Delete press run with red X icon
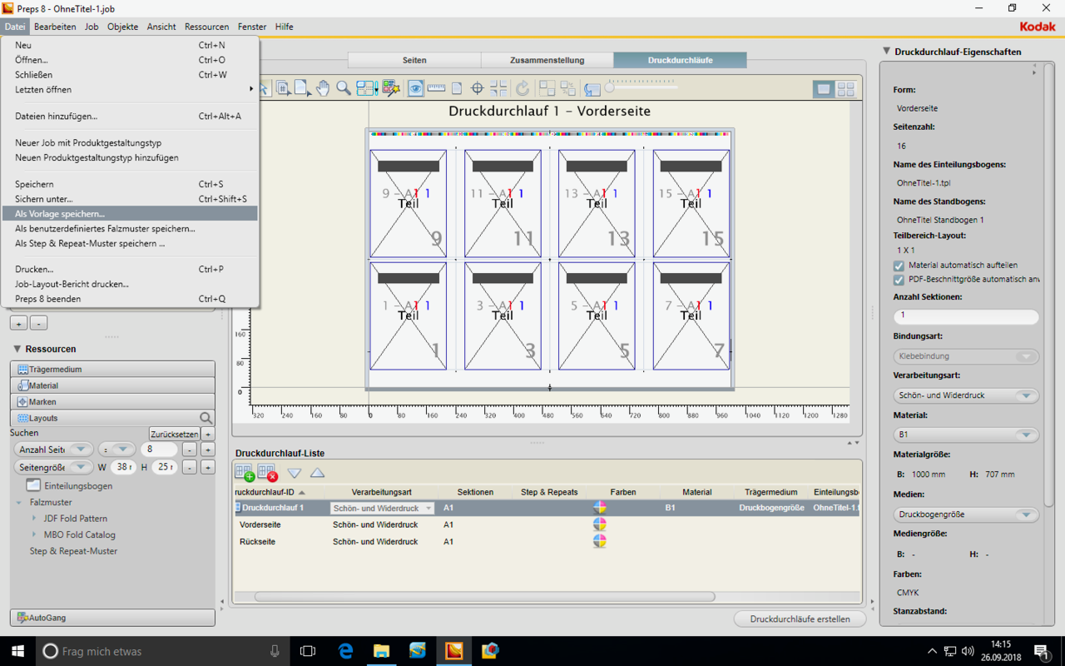Image resolution: width=1065 pixels, height=666 pixels. (x=267, y=473)
